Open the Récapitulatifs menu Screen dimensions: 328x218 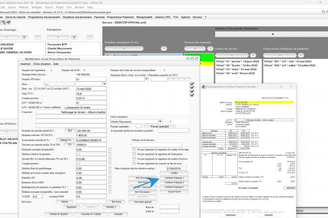pyautogui.click(x=144, y=17)
